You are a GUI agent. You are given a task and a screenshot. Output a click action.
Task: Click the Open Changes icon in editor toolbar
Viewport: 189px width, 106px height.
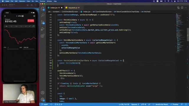pos(178,8)
